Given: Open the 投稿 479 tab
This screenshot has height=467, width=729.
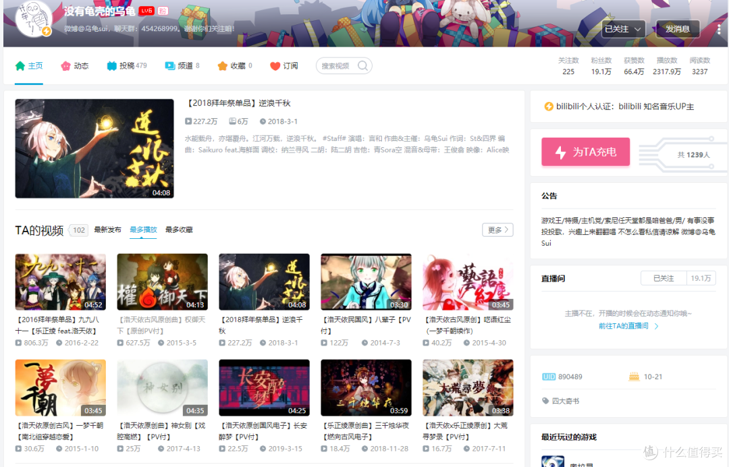Looking at the screenshot, I should [x=127, y=66].
